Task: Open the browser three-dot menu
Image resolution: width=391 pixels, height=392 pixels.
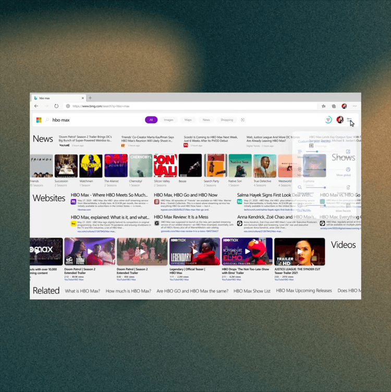Action: tap(355, 106)
